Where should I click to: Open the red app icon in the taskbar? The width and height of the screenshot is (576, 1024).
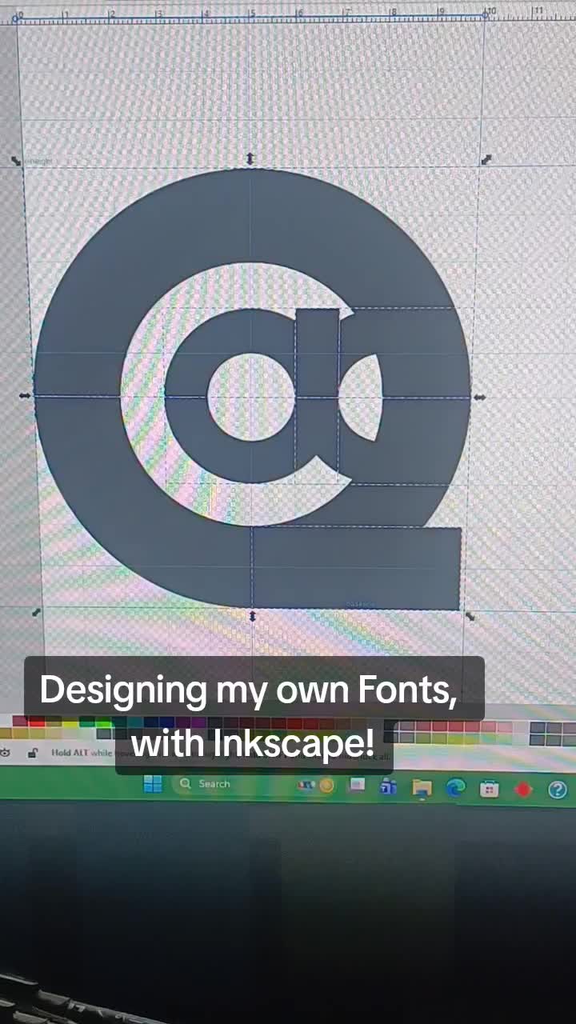coord(523,790)
